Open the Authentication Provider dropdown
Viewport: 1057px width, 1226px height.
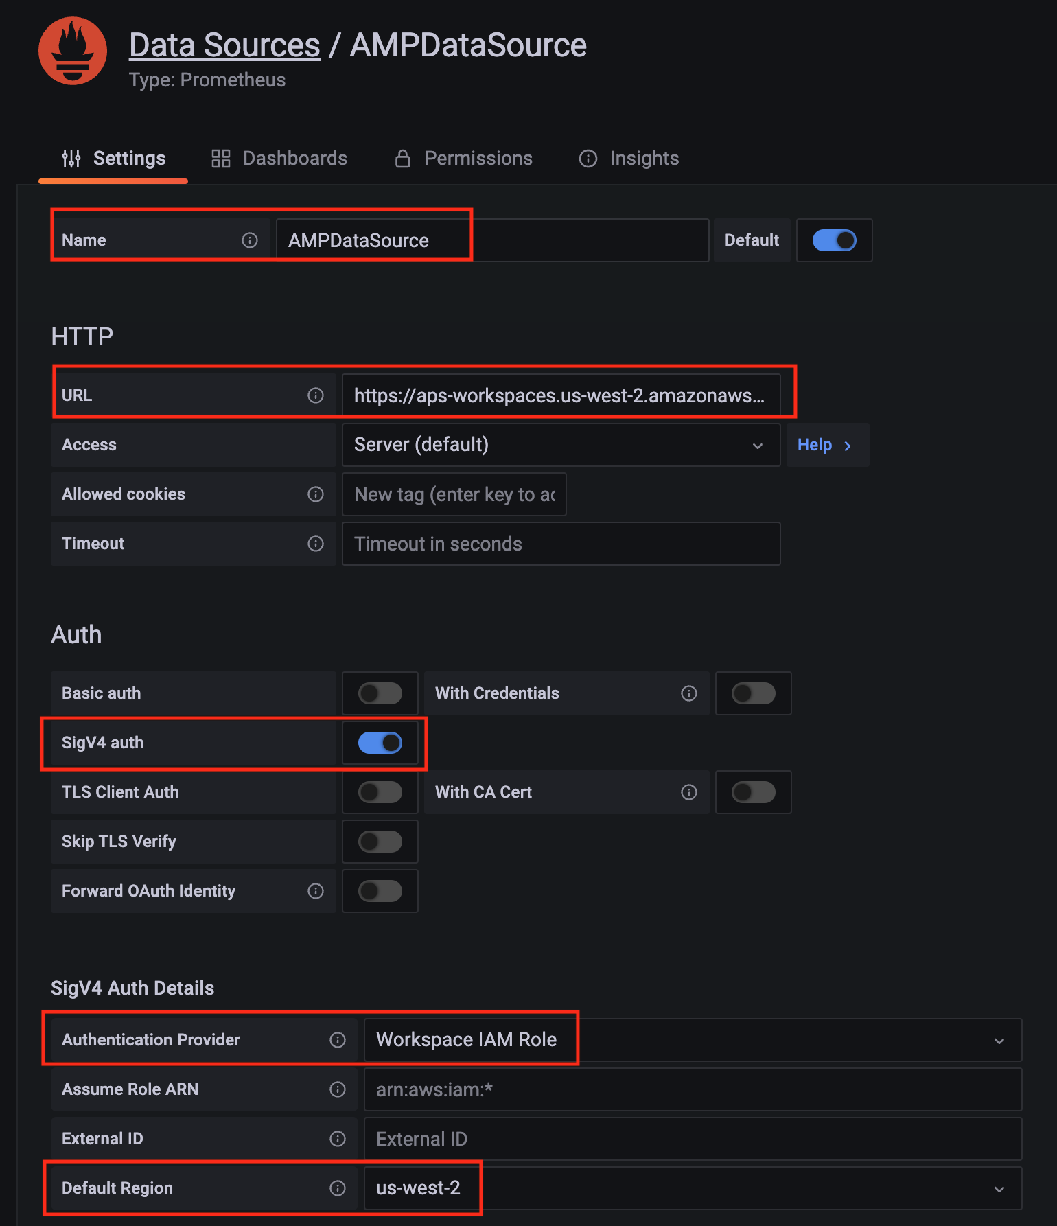[x=692, y=1040]
